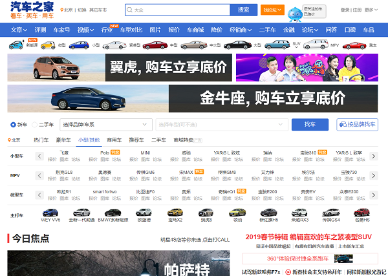Click the location pin next to 北京 in header

tap(62, 10)
